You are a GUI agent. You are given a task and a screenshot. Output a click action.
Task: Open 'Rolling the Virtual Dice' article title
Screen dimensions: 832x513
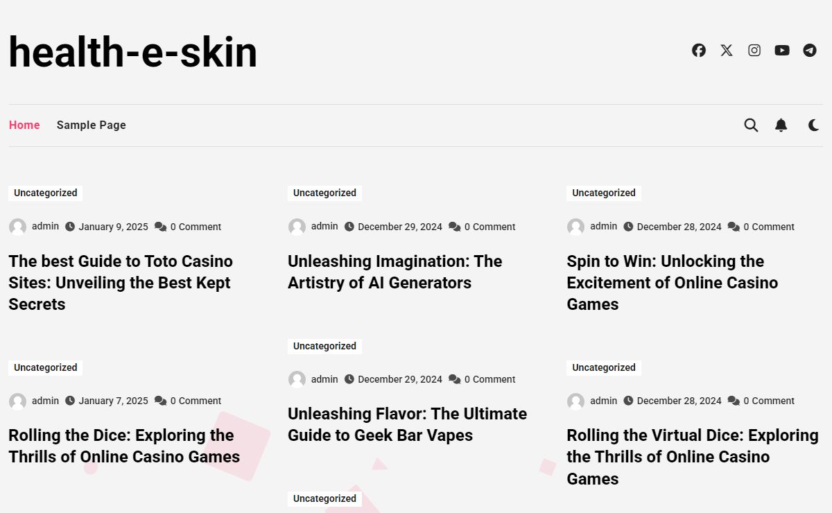692,456
